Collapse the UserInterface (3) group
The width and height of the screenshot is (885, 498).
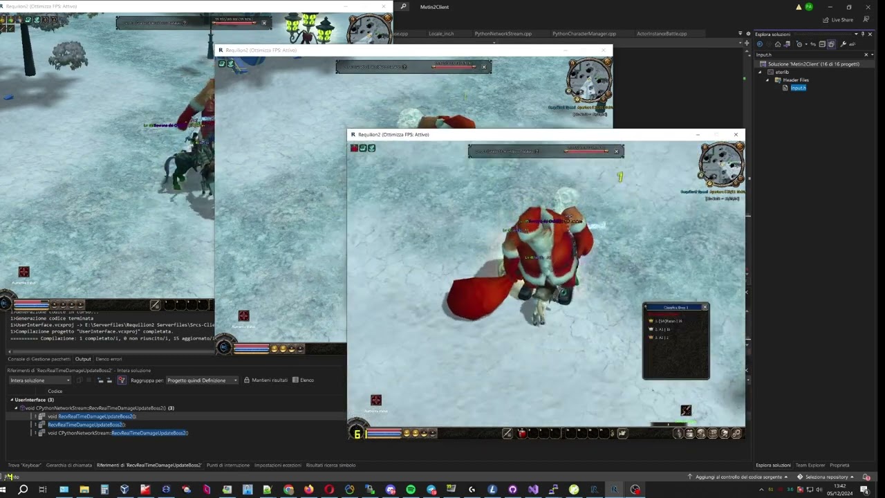(12, 400)
